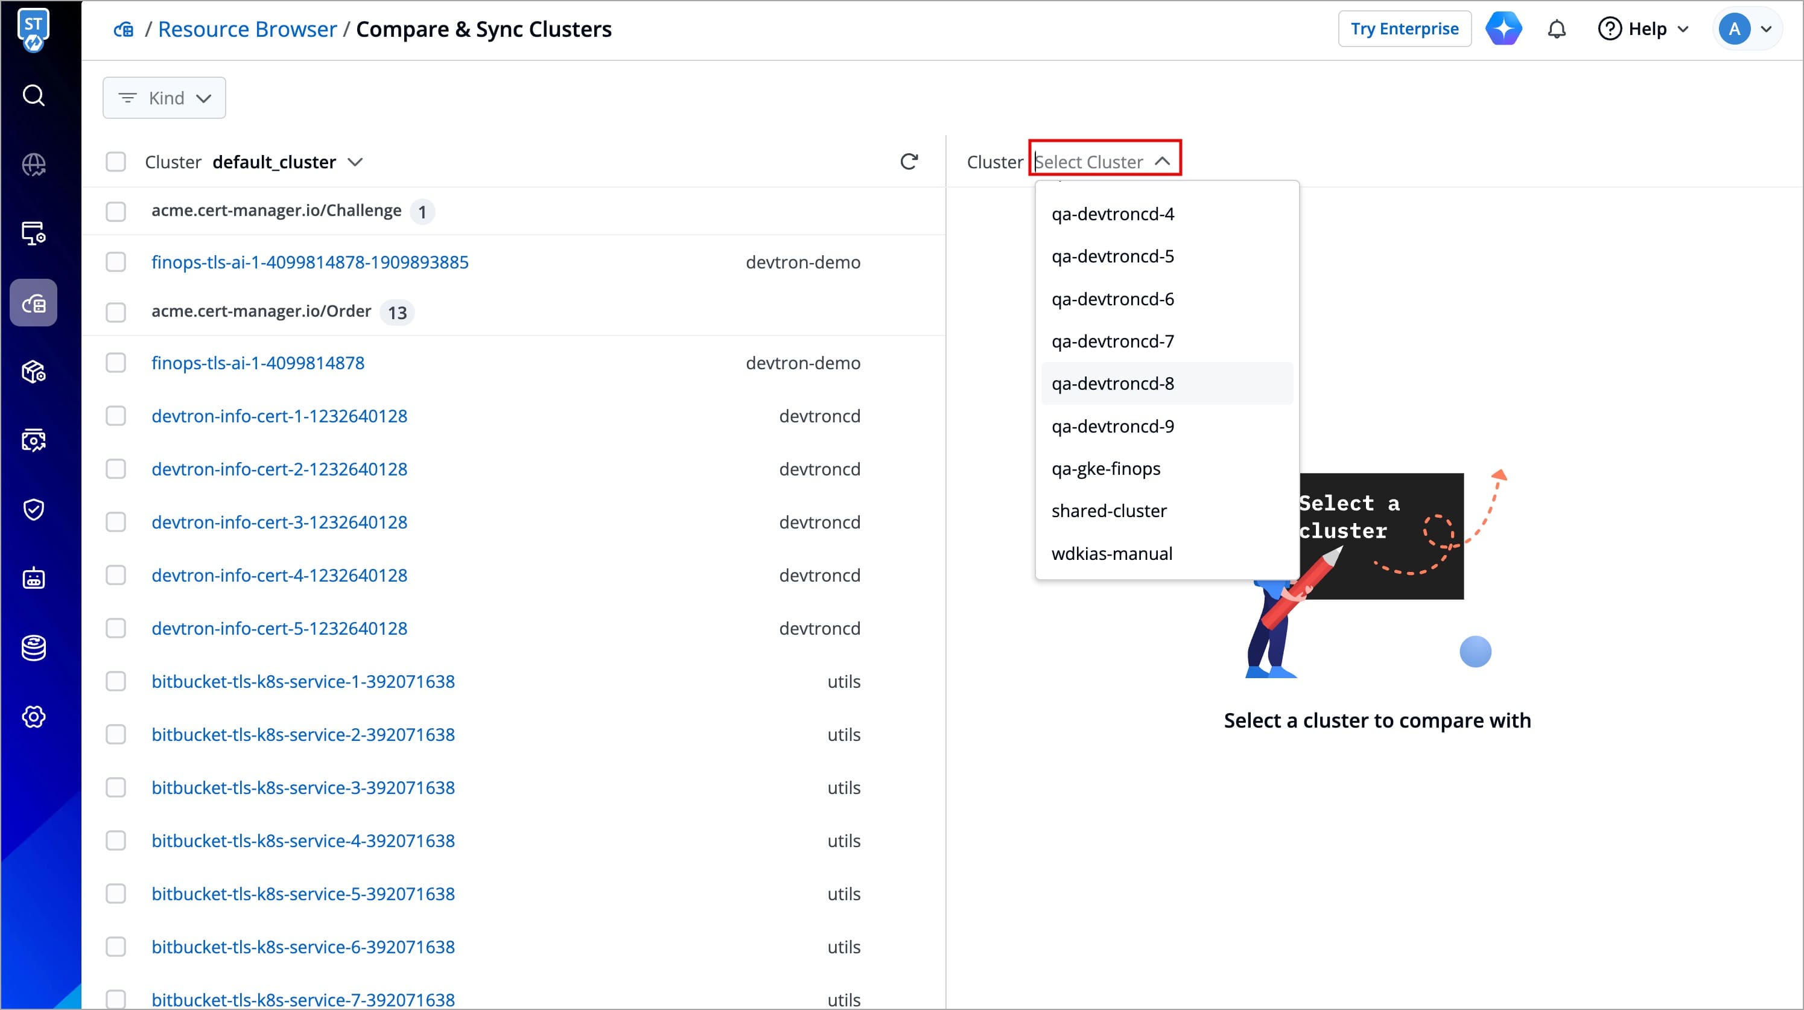Tick the select-all checkbox beside Cluster

pos(116,162)
